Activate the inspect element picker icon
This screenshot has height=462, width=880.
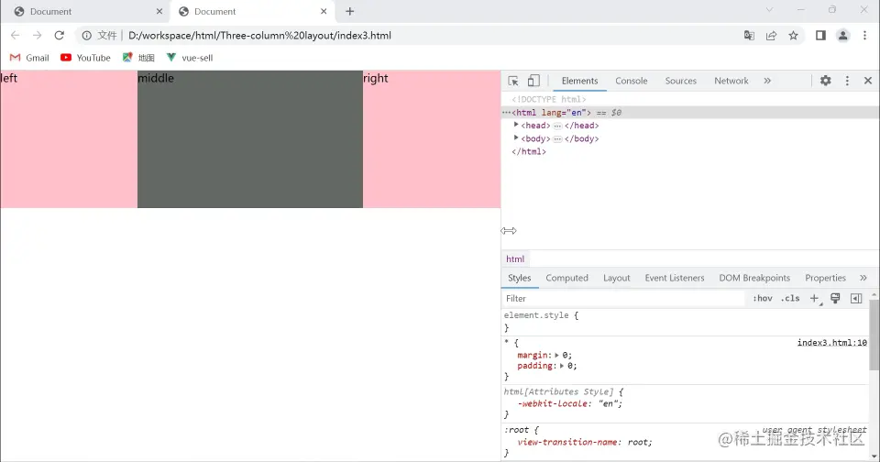pos(513,81)
